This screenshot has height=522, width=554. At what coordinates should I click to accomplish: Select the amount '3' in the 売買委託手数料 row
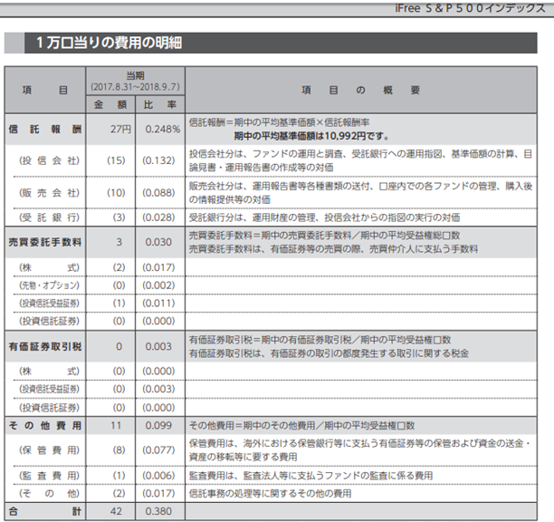(119, 242)
